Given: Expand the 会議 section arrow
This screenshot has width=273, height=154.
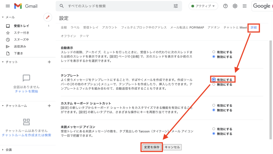Looking at the screenshot, I should pos(3,150).
